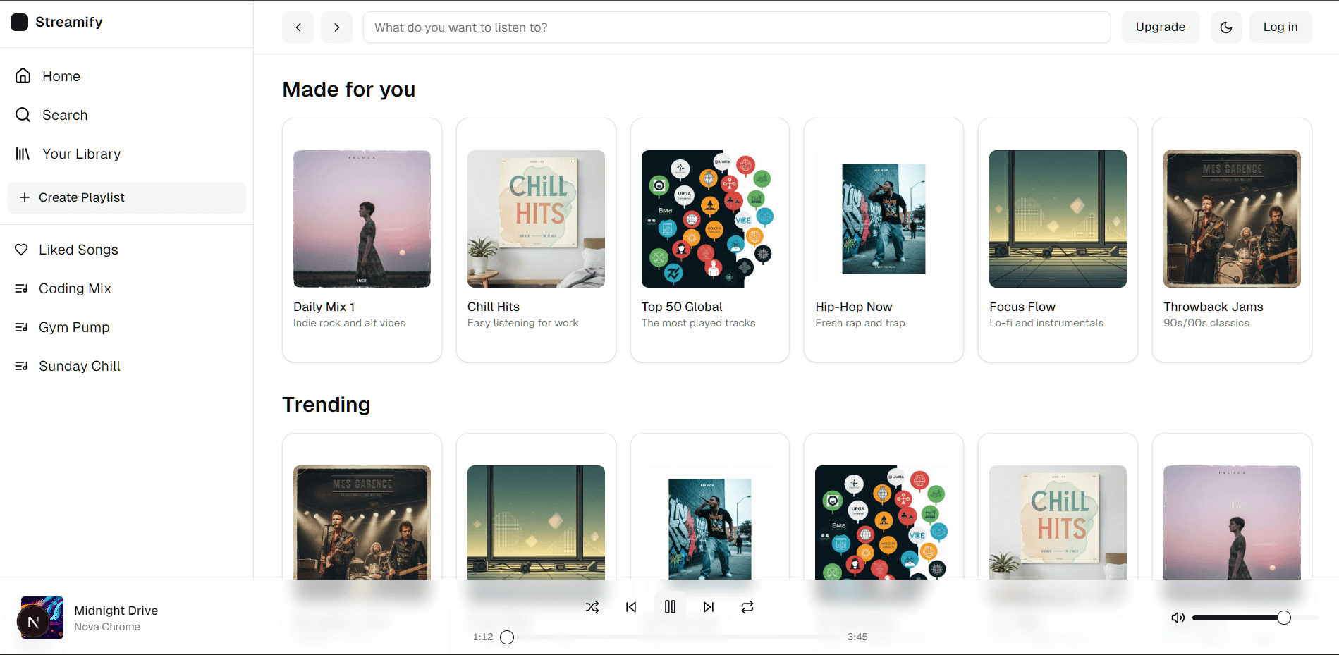Open the Top 50 Global playlist cover
1339x655 pixels.
tap(709, 219)
